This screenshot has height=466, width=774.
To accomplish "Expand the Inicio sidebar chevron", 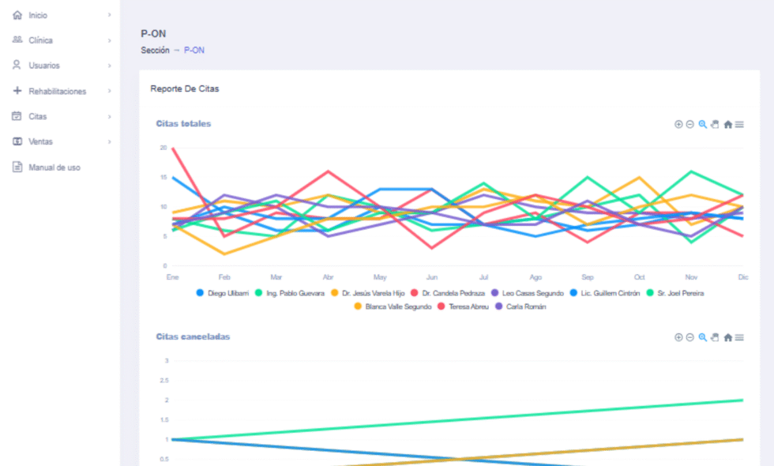I will [109, 15].
